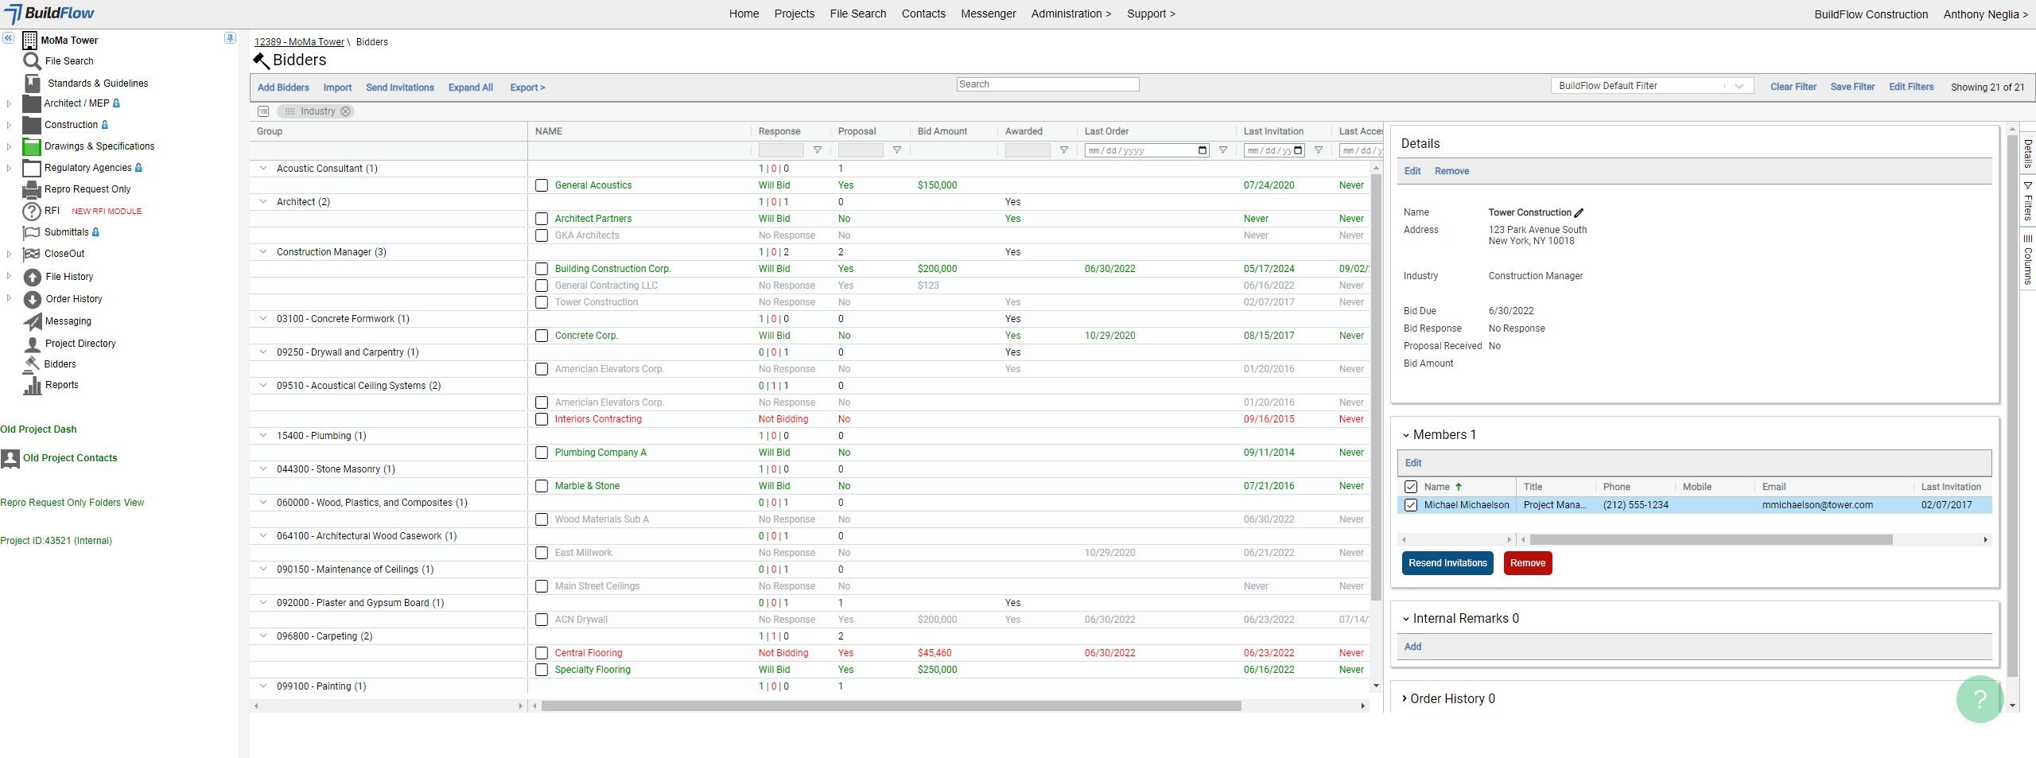Collapse the Construction Manager group
The image size is (2036, 758).
click(263, 252)
